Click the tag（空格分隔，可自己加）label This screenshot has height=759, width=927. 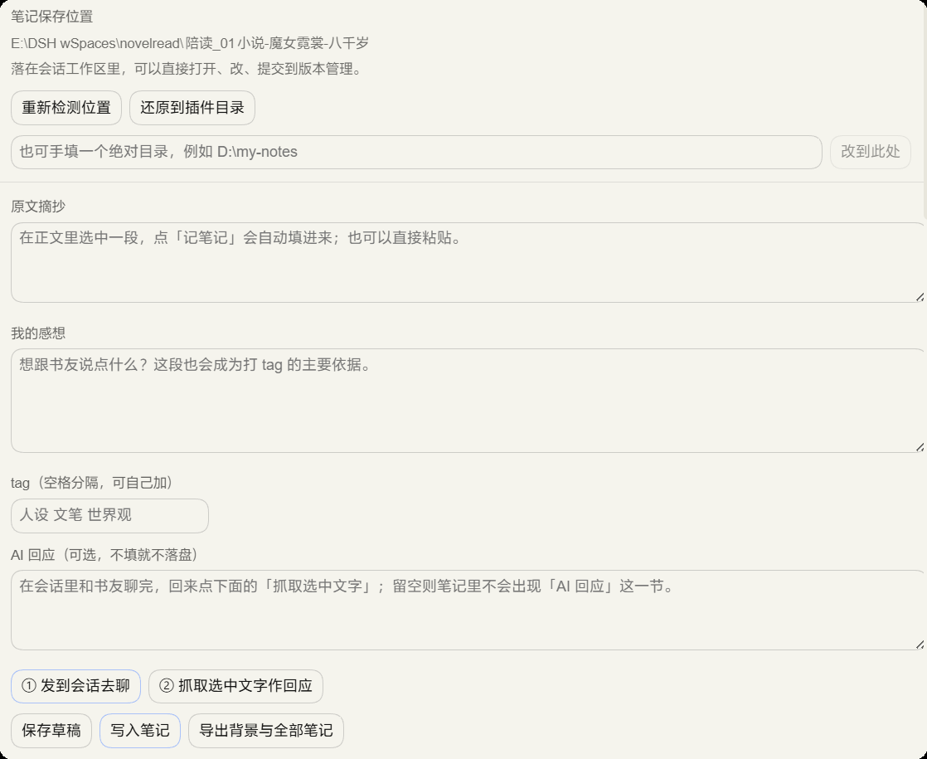click(92, 483)
